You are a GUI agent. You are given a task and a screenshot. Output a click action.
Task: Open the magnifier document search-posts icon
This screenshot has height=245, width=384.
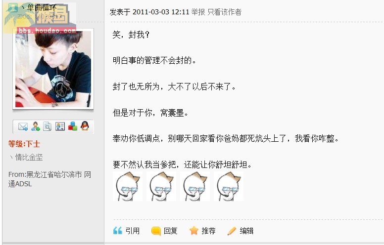(48, 126)
